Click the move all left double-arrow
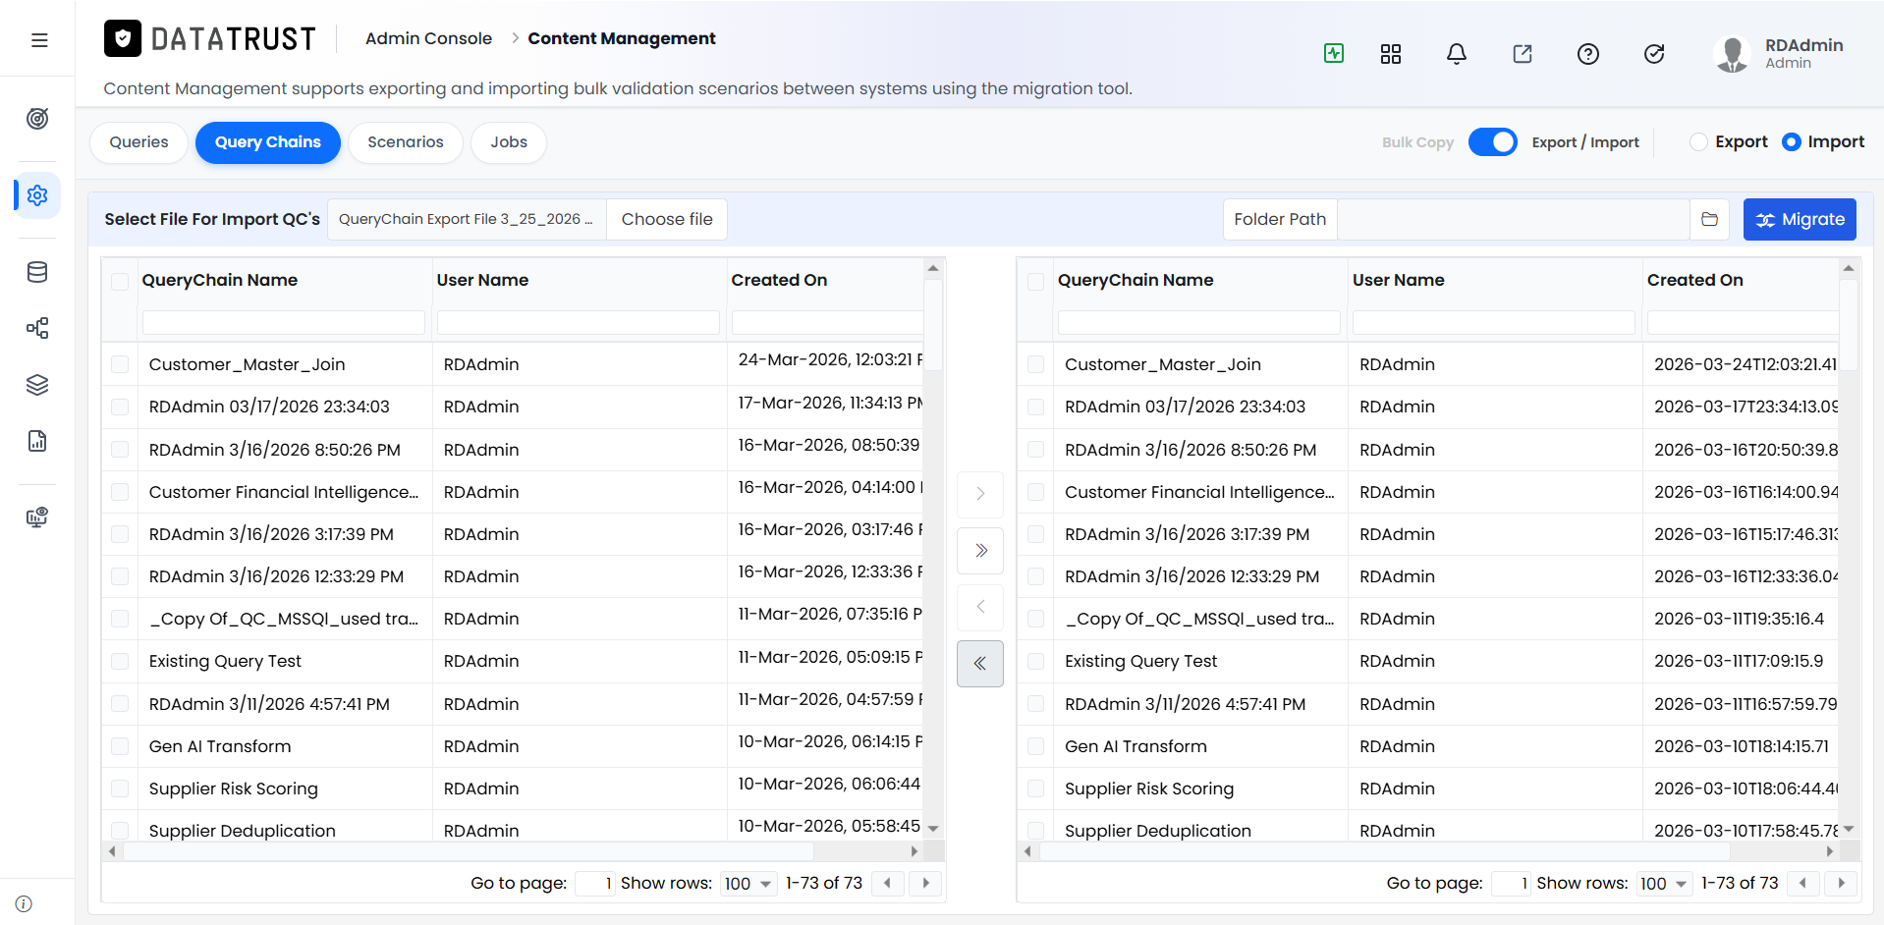 [980, 664]
